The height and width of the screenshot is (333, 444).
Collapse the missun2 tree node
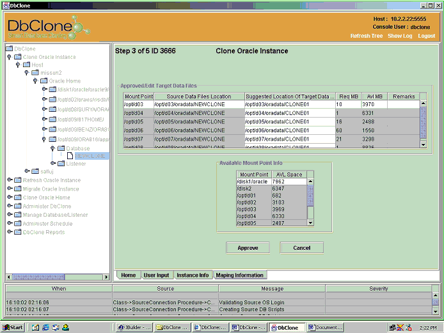[x=27, y=73]
